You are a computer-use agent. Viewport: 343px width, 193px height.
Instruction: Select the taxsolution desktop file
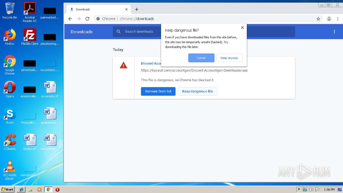point(50,66)
